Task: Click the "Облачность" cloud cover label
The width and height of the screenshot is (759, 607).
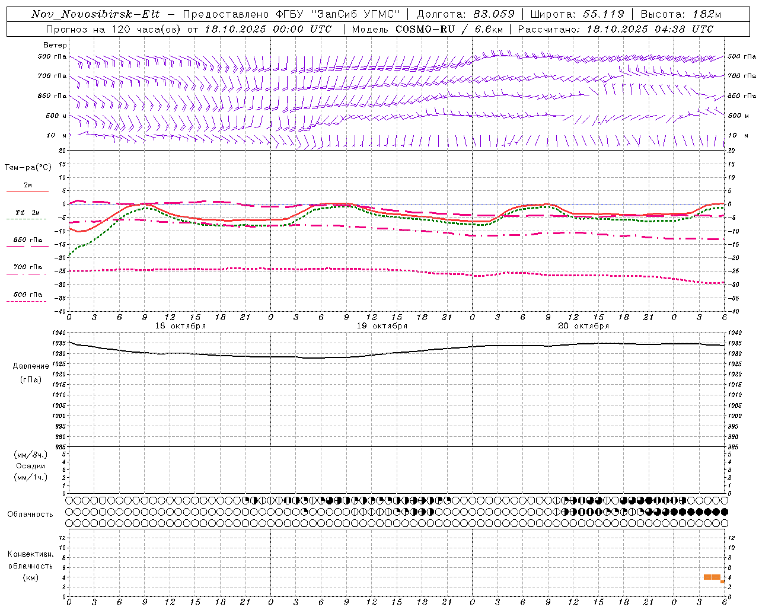Action: click(30, 514)
